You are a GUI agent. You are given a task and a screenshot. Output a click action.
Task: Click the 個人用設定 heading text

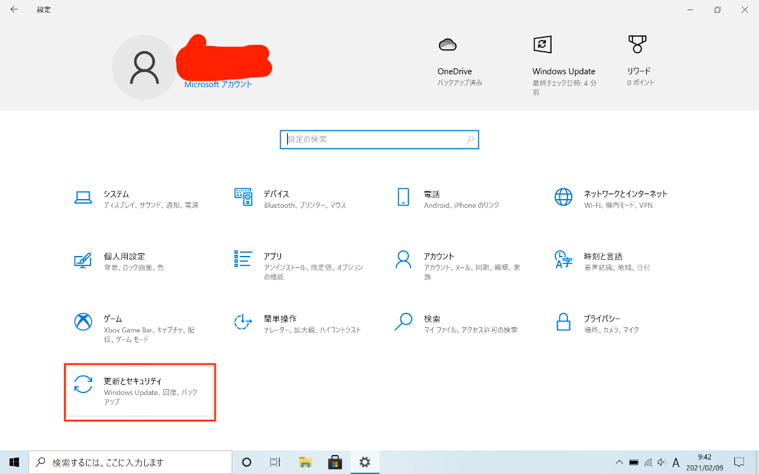point(125,257)
